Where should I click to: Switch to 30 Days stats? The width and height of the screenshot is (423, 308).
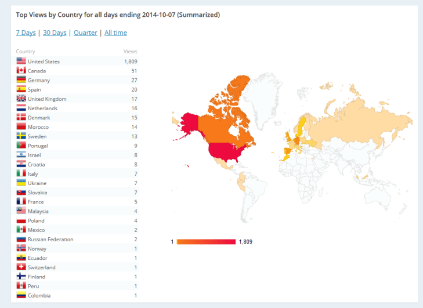55,33
